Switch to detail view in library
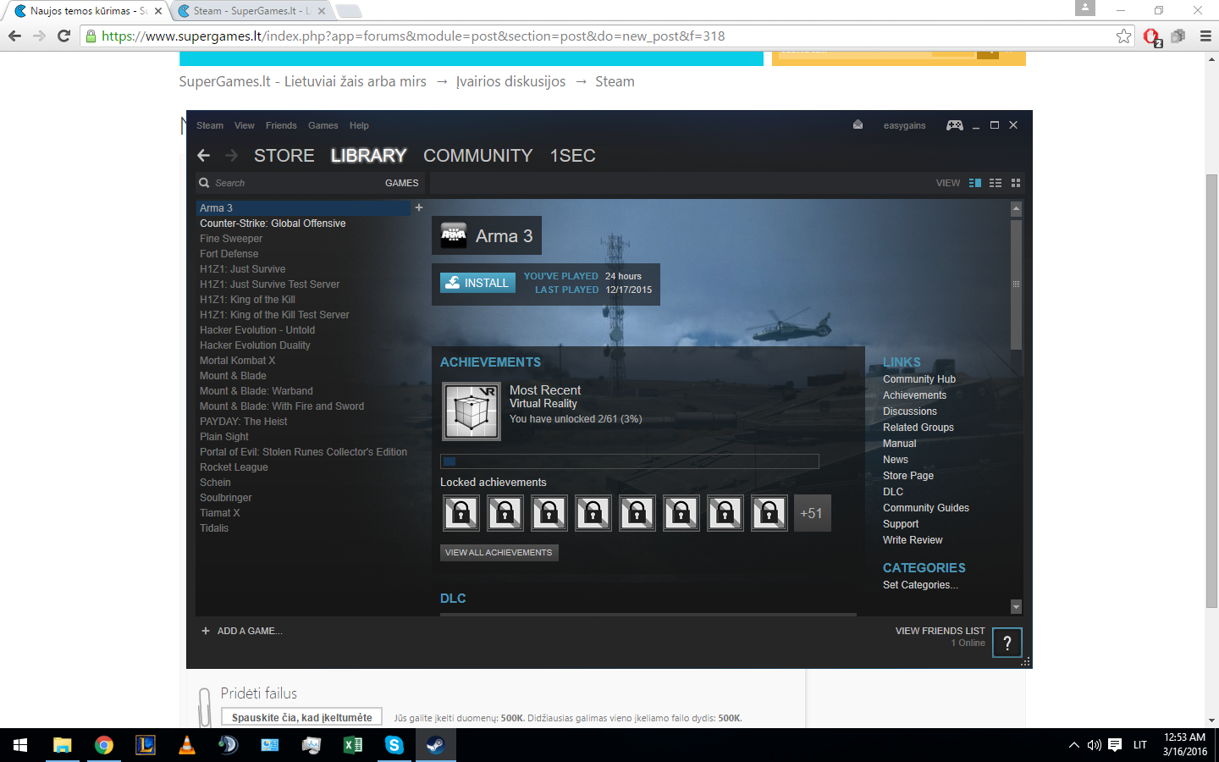This screenshot has height=762, width=1219. (975, 183)
